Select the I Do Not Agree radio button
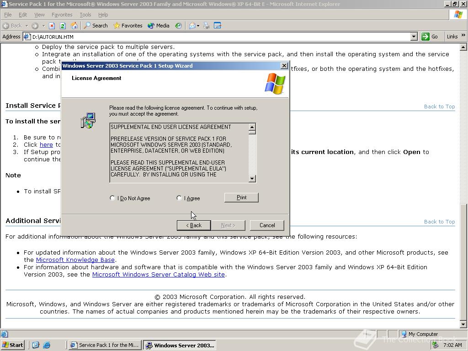Screen dimensions: 468x351 pyautogui.click(x=112, y=198)
